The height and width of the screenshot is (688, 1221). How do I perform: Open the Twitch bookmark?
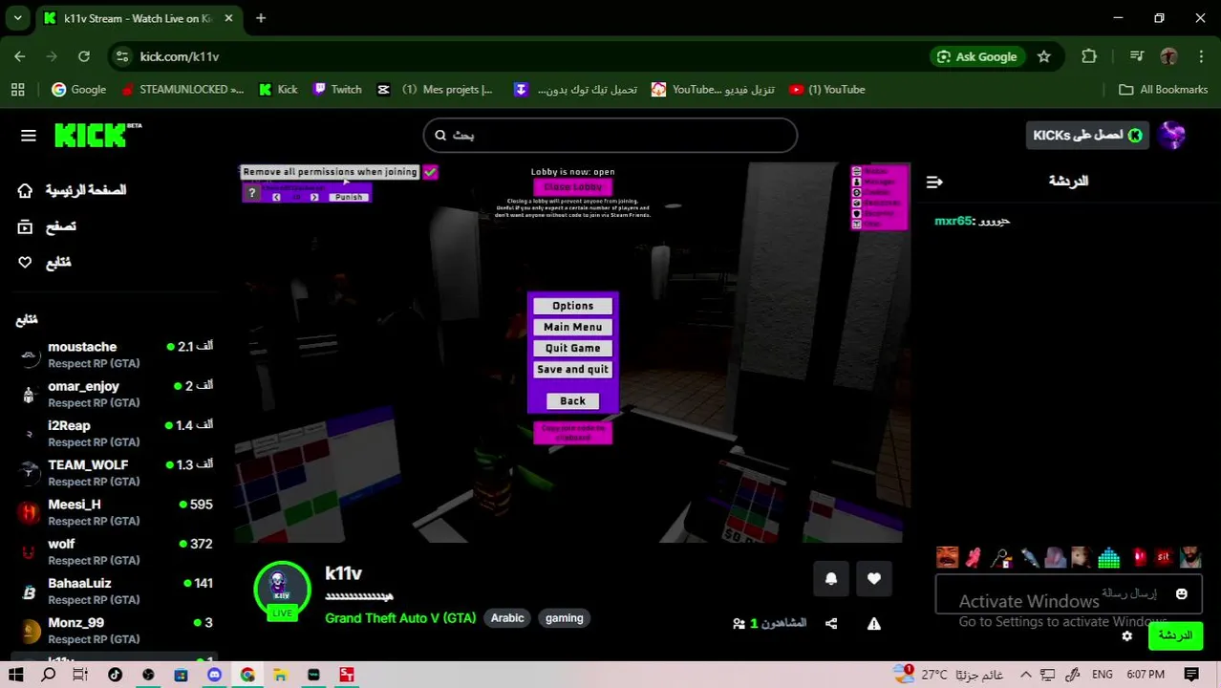(x=337, y=90)
